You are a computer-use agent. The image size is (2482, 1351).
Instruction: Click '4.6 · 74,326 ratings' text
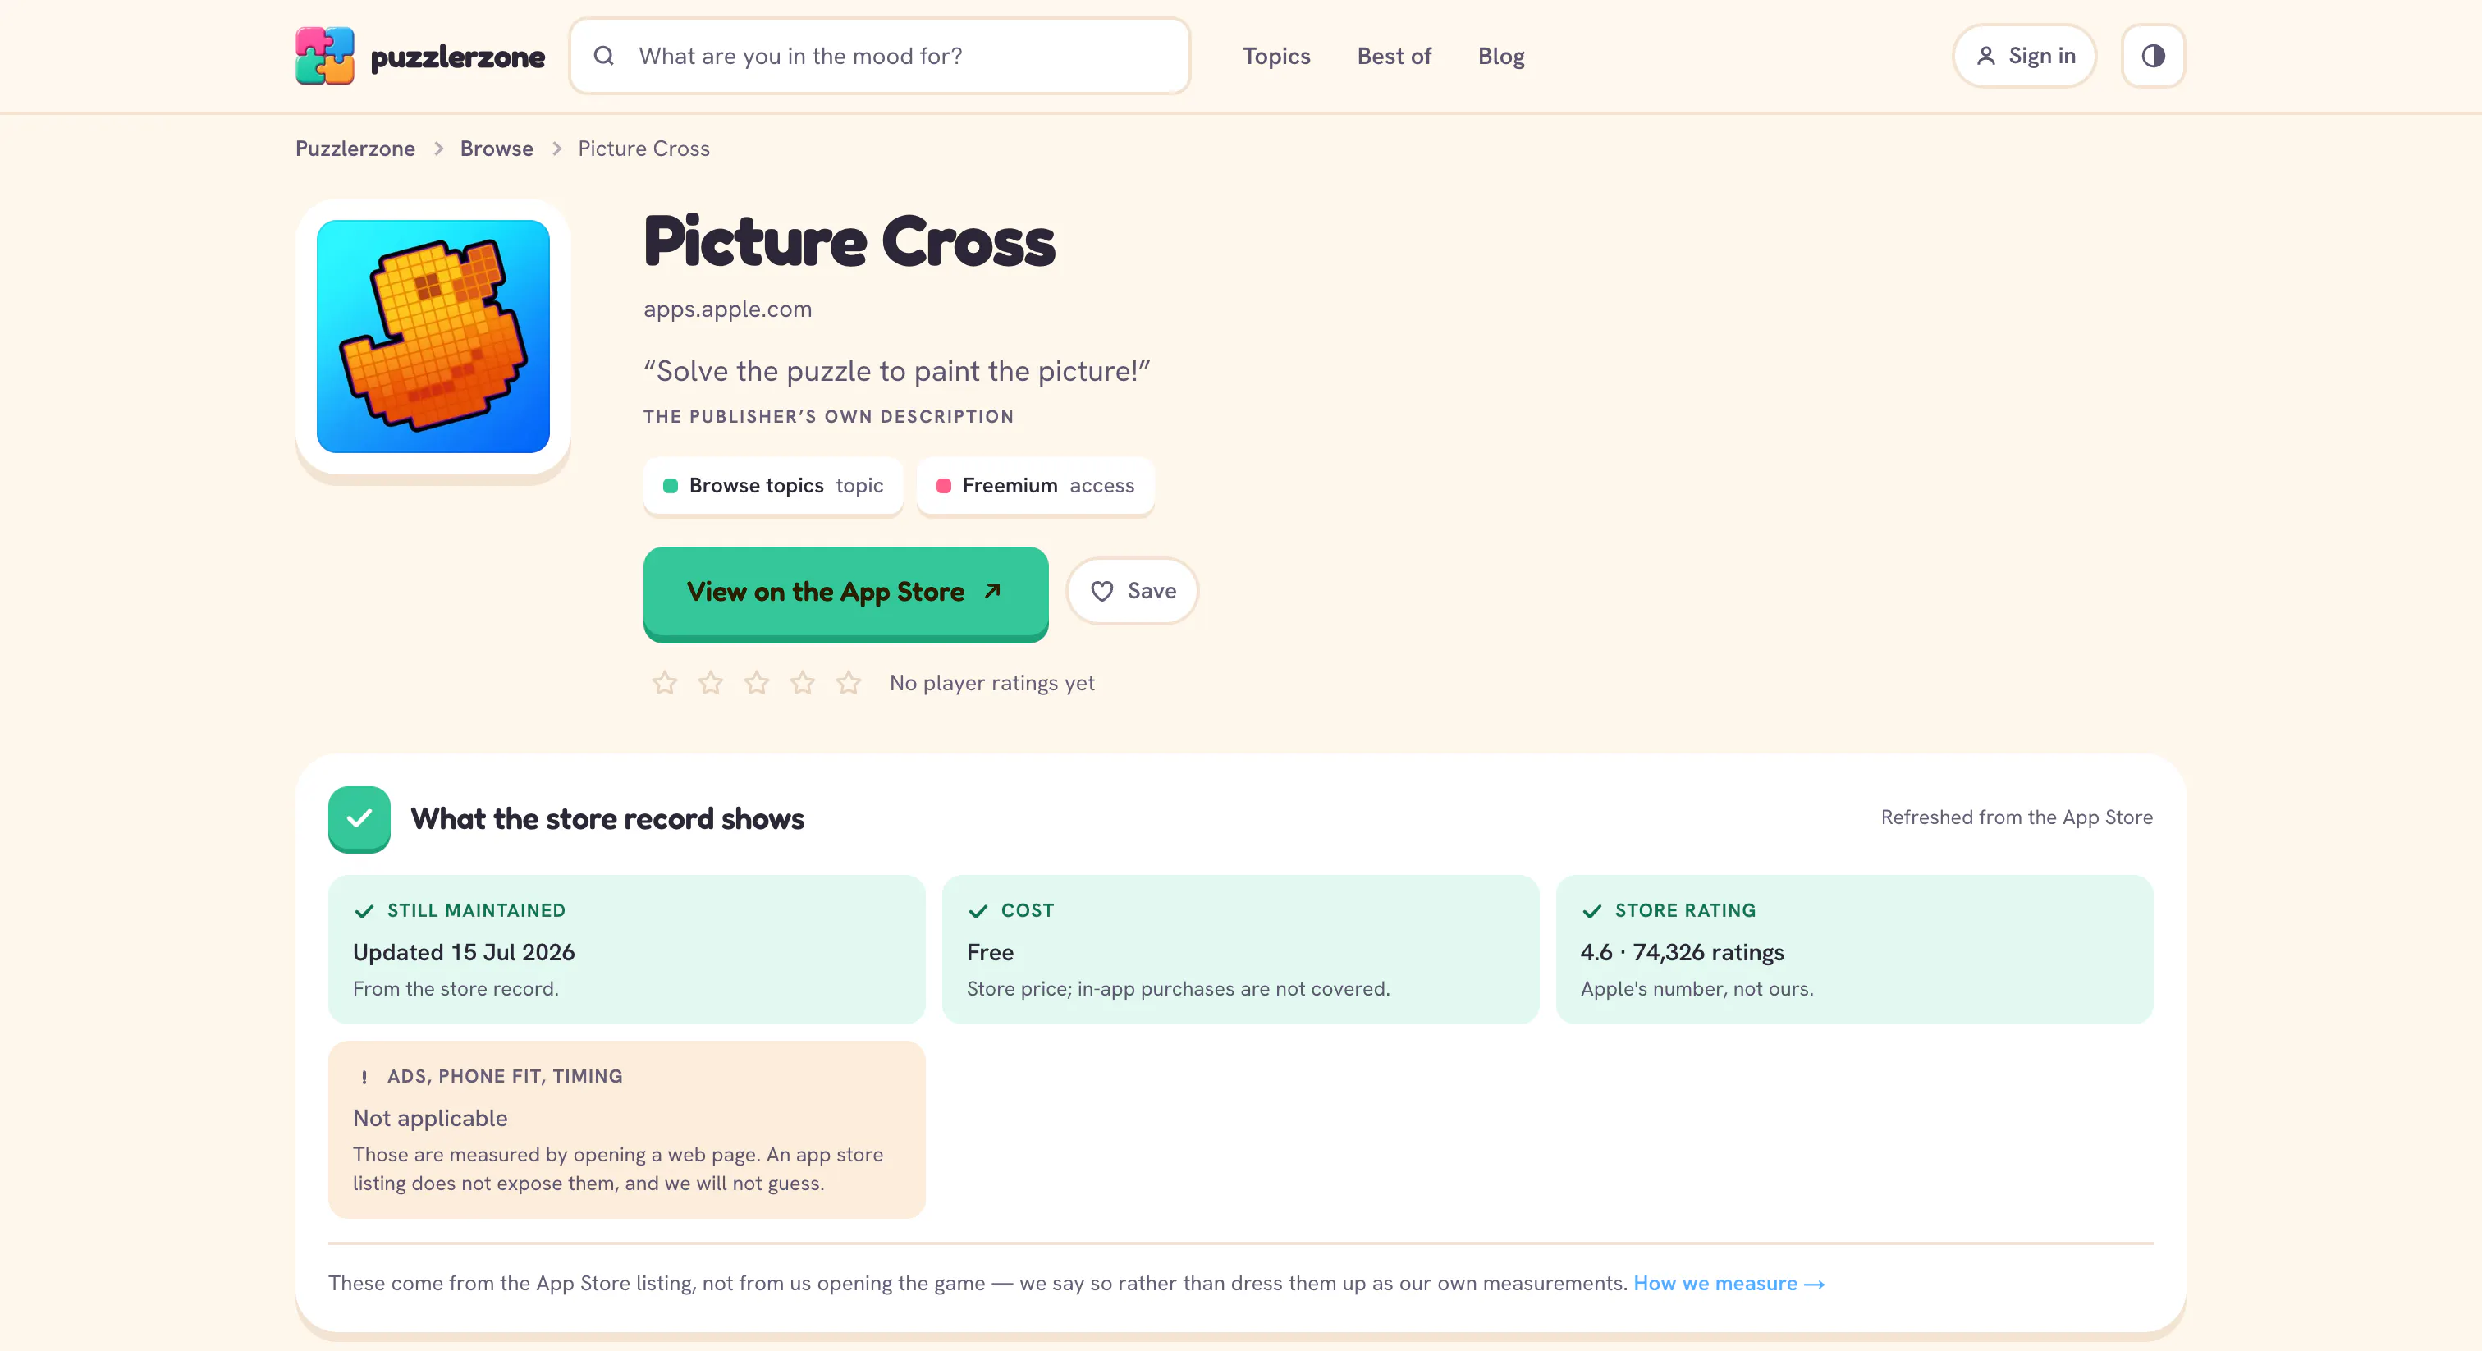pos(1683,952)
